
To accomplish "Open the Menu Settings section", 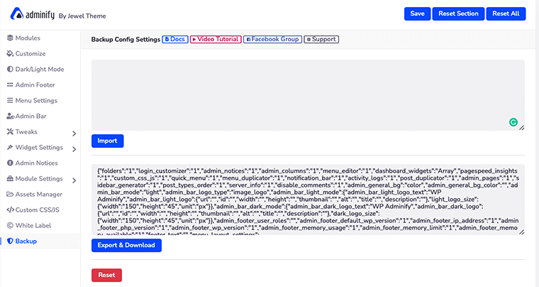I will [35, 100].
